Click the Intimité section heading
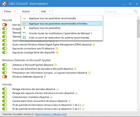Screen dimensions: 140x117 point(7,84)
